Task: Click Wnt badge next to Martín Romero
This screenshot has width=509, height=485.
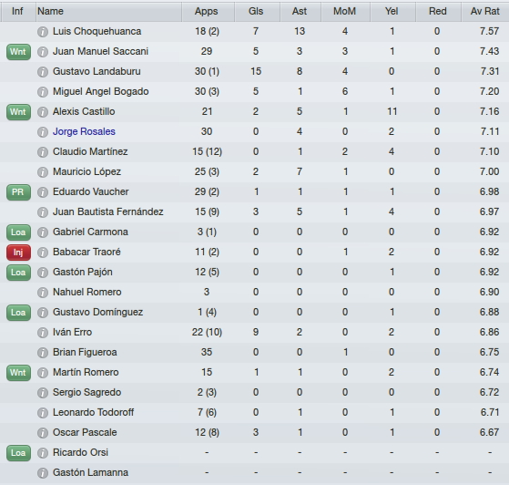Action: click(18, 373)
